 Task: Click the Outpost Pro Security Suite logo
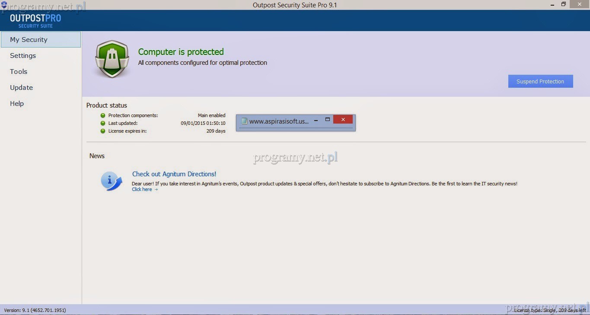[x=35, y=21]
